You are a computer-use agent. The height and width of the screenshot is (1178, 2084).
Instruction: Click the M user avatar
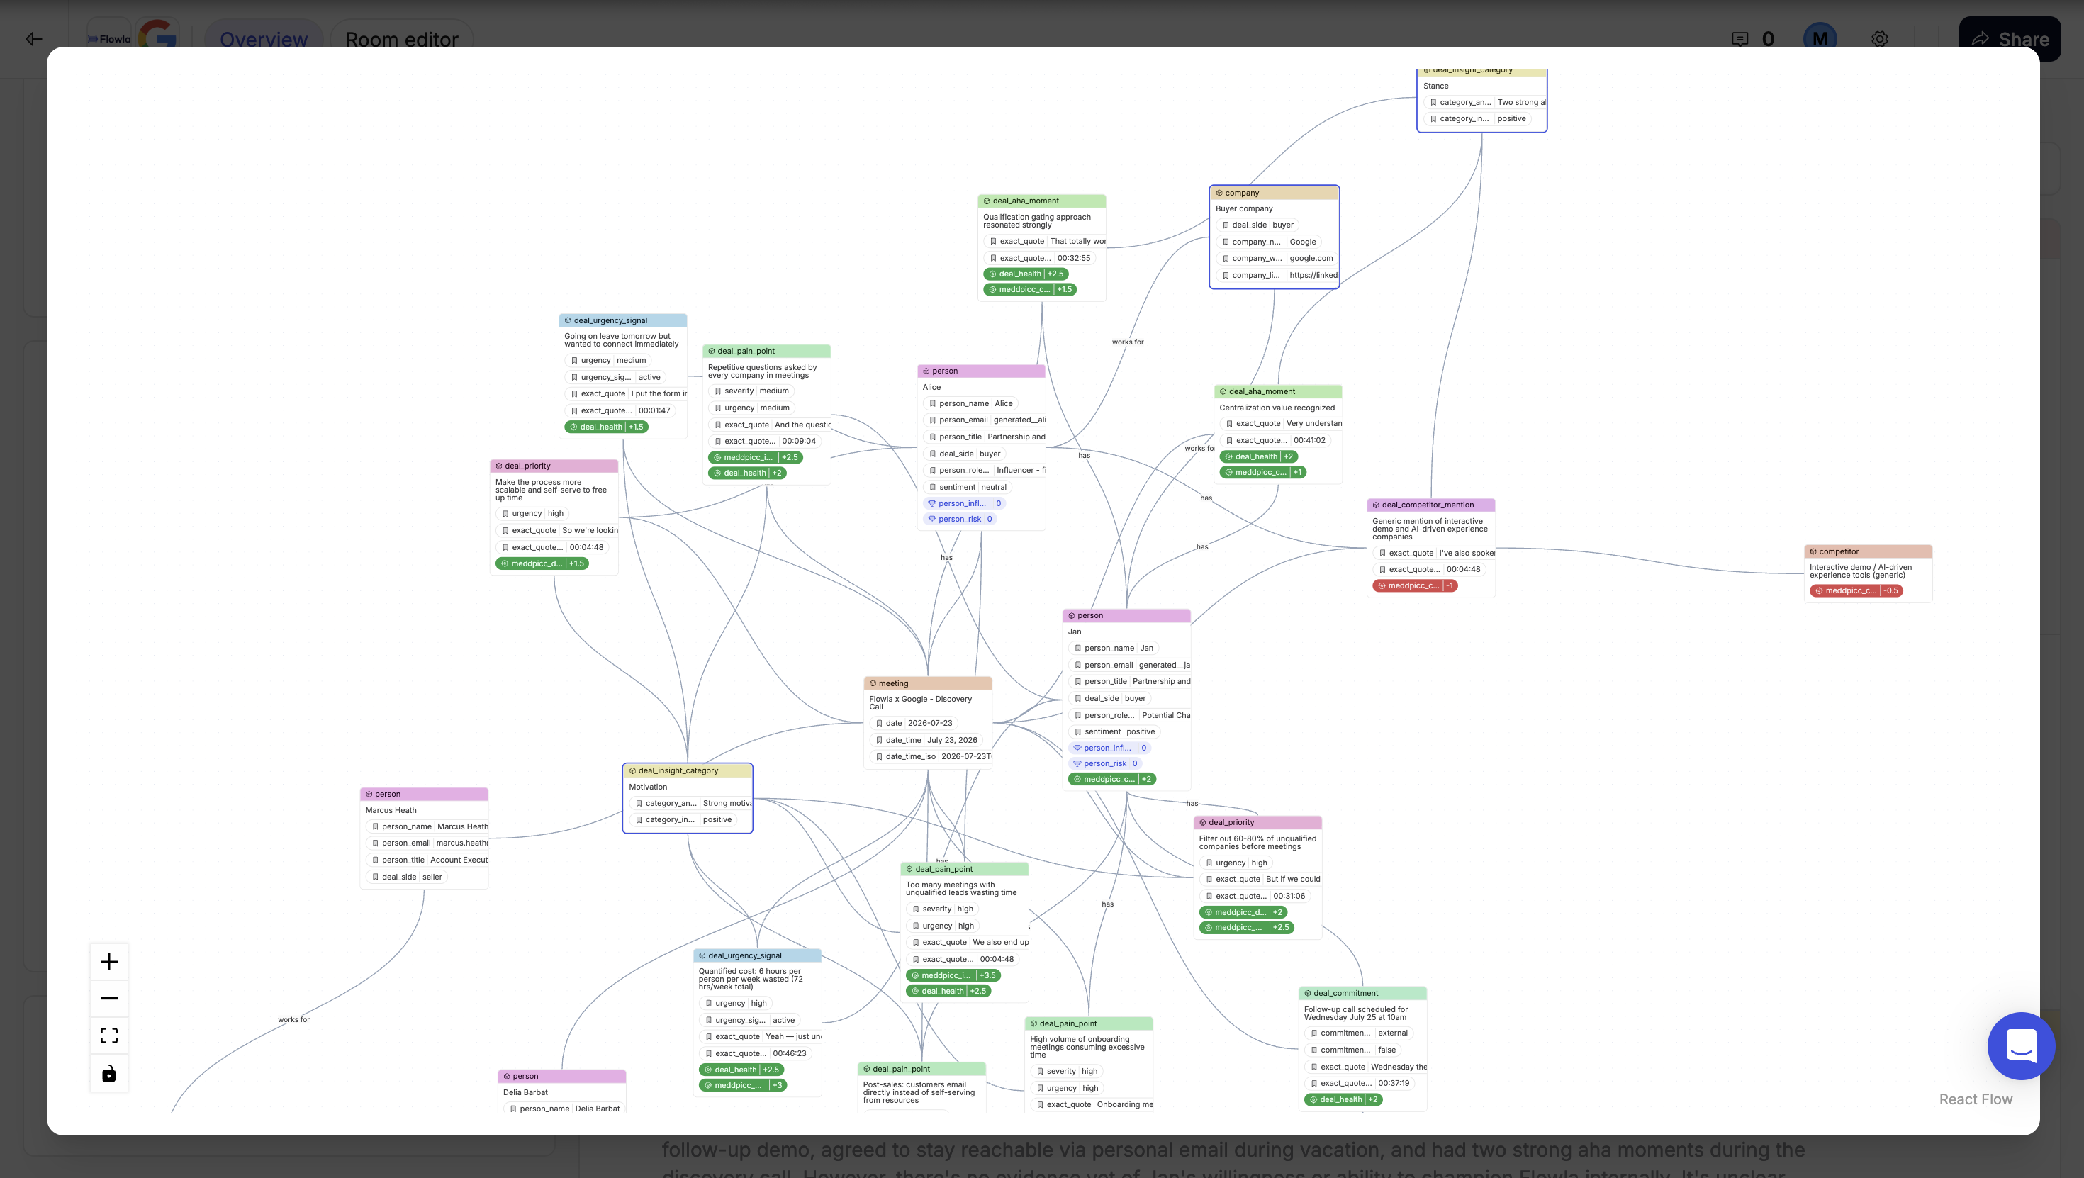point(1820,39)
